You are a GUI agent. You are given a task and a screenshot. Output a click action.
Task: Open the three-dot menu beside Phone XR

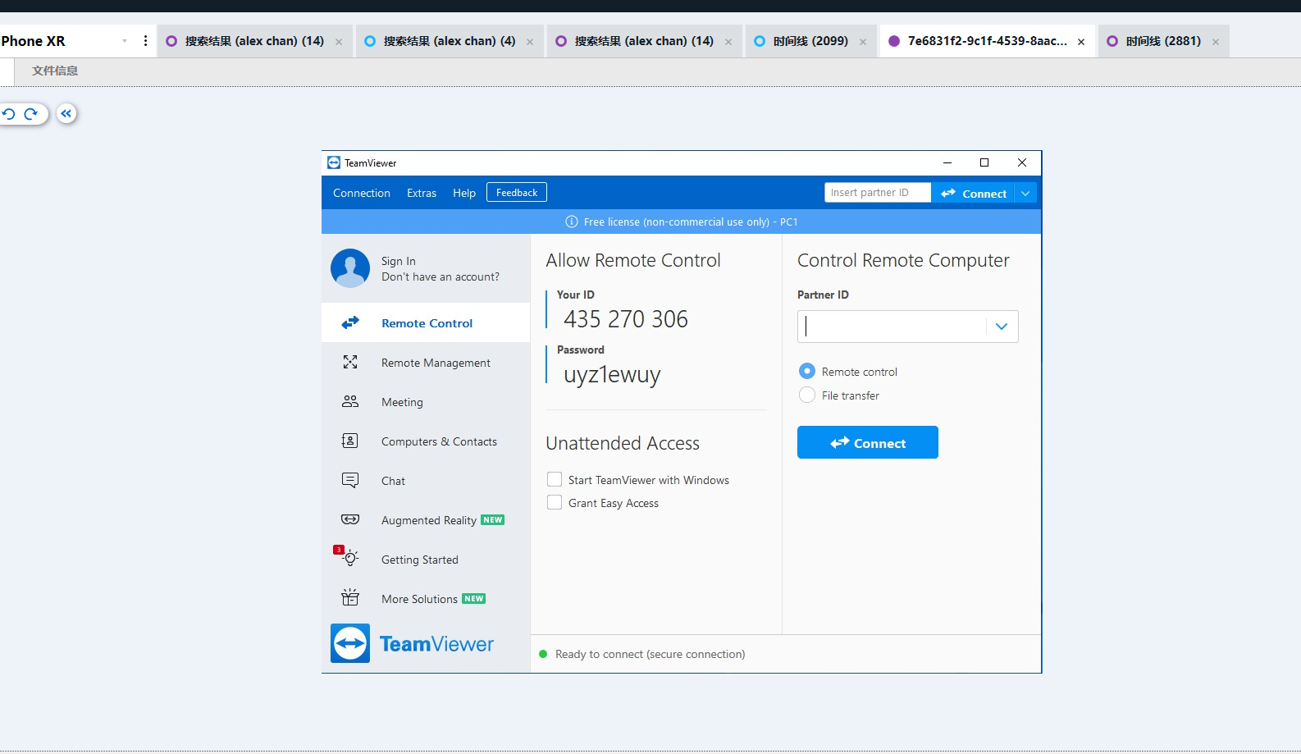(145, 41)
